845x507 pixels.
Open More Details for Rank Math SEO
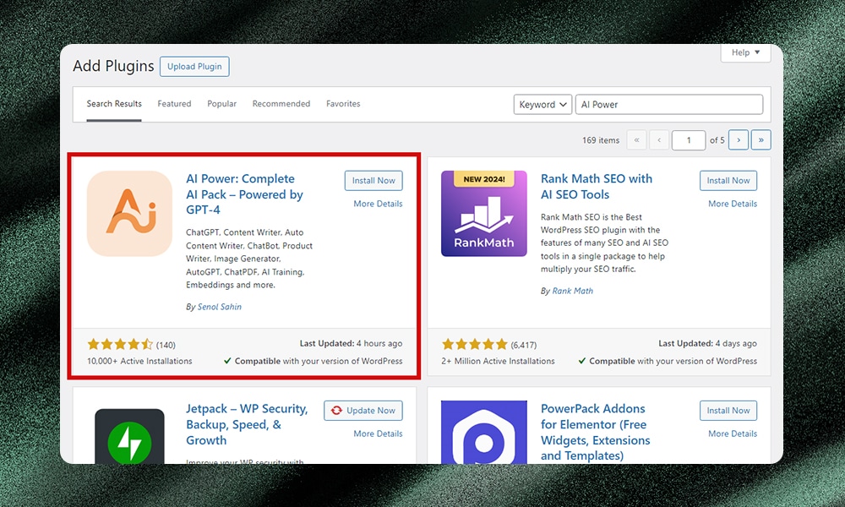click(730, 204)
